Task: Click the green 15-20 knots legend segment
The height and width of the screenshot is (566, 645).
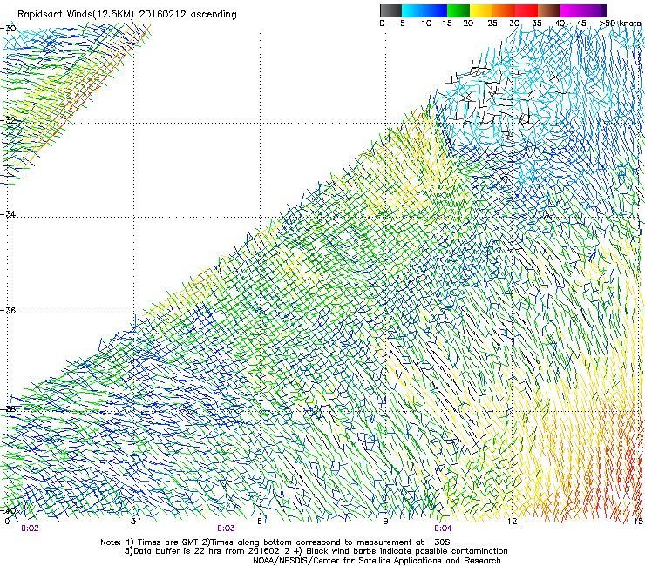Action: (458, 10)
